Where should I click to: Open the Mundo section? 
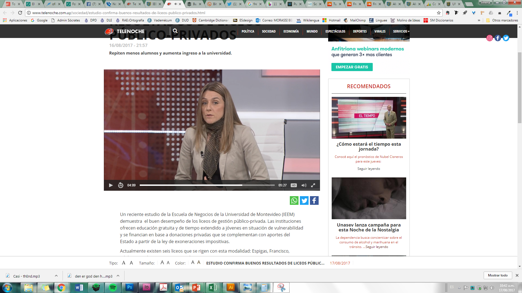(312, 31)
